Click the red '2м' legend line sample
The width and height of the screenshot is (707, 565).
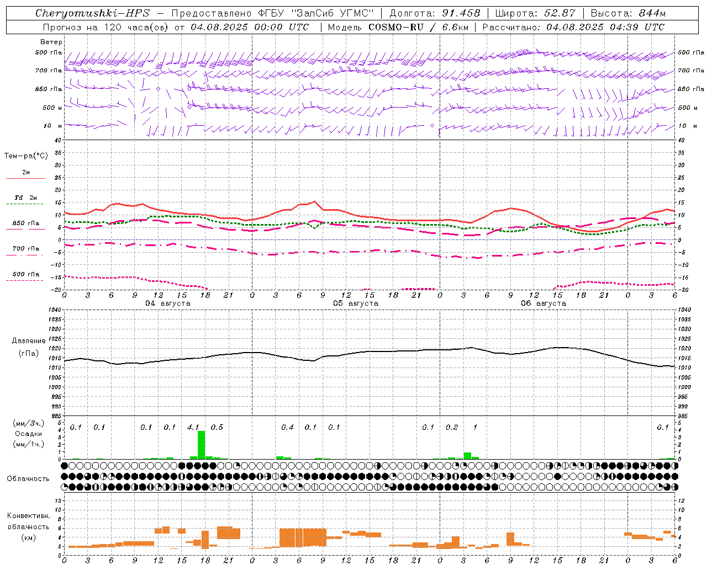(25, 179)
